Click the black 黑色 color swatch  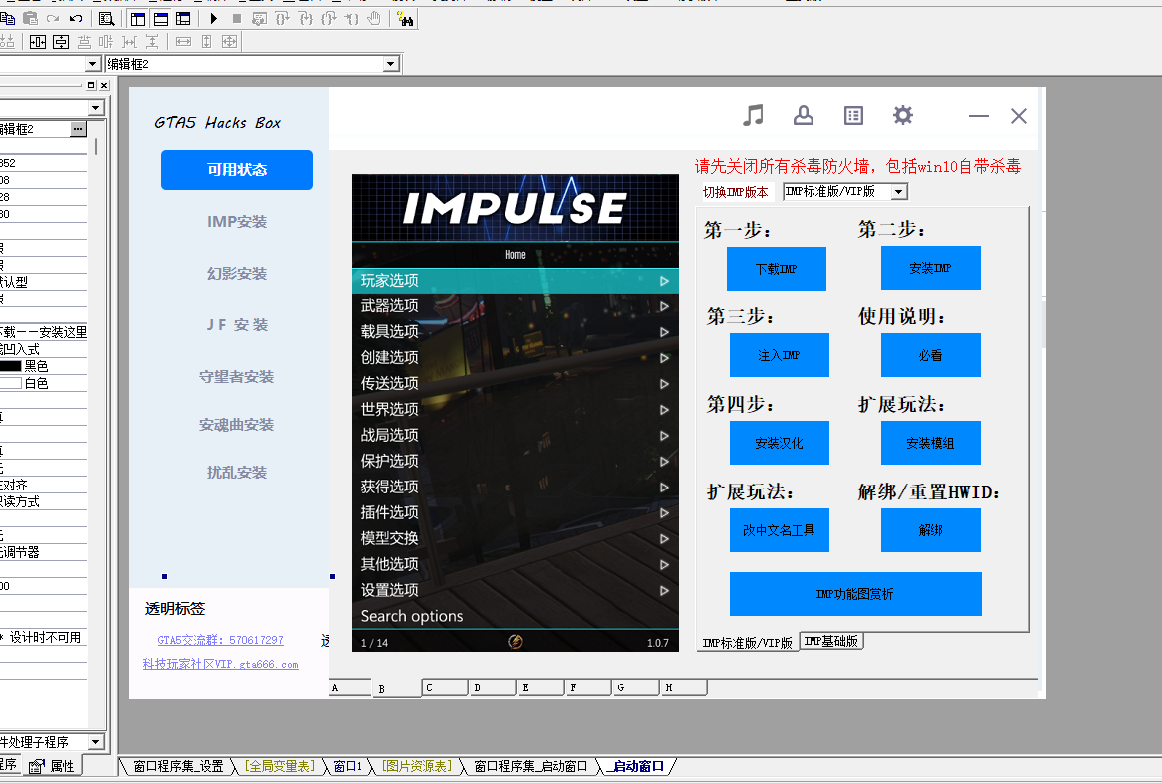[11, 366]
